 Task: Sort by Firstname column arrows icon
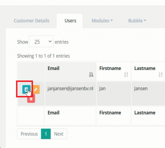(126, 74)
